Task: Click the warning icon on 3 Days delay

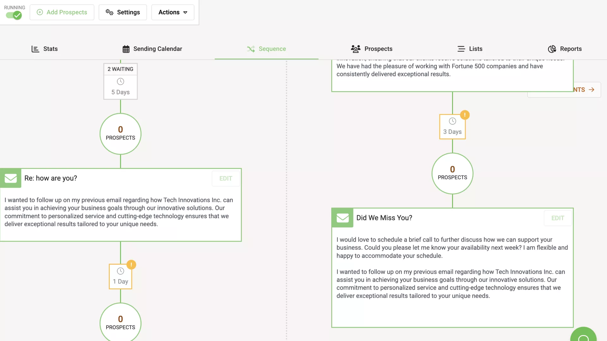Action: pos(465,115)
